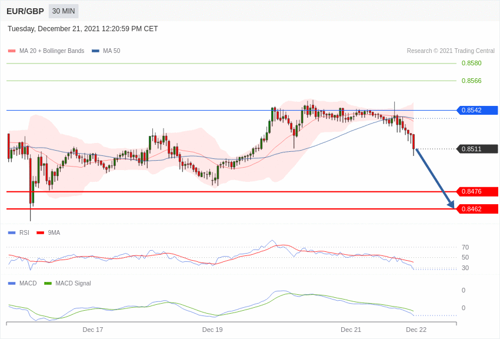Click the RSI 50 axis value

[x=465, y=257]
